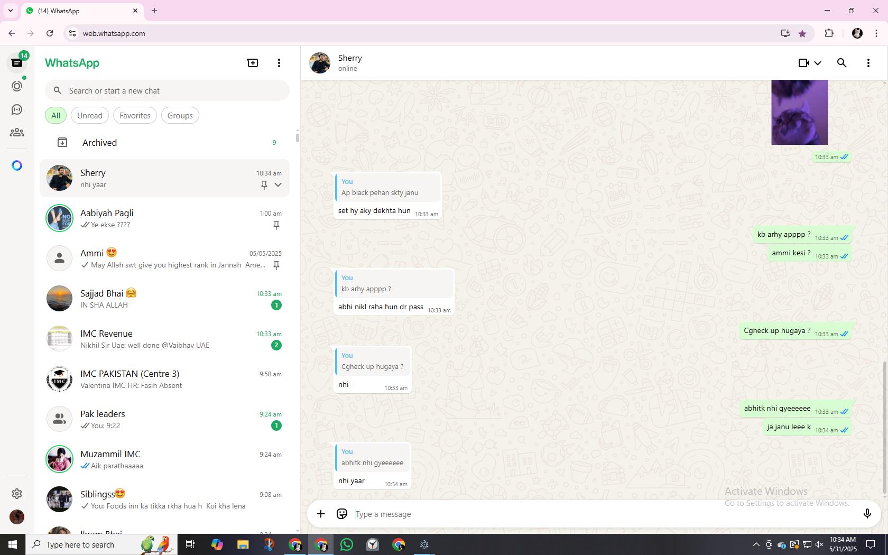
Task: Open the Sherry chat options chevron
Action: coord(278,184)
